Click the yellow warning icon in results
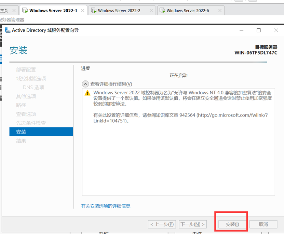 (87, 93)
